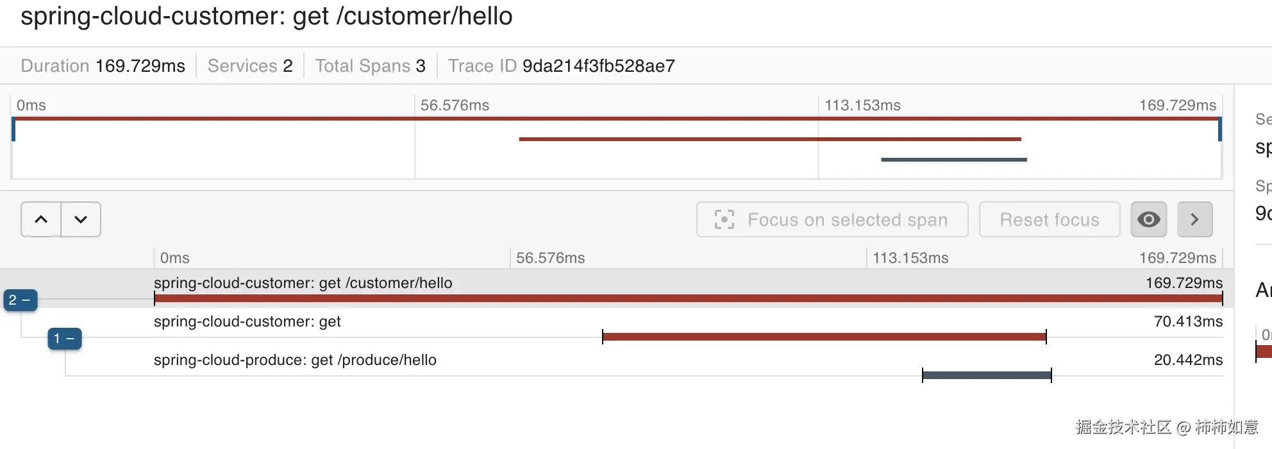
Task: Collapse the span detail panel with right chevron
Action: 1194,219
